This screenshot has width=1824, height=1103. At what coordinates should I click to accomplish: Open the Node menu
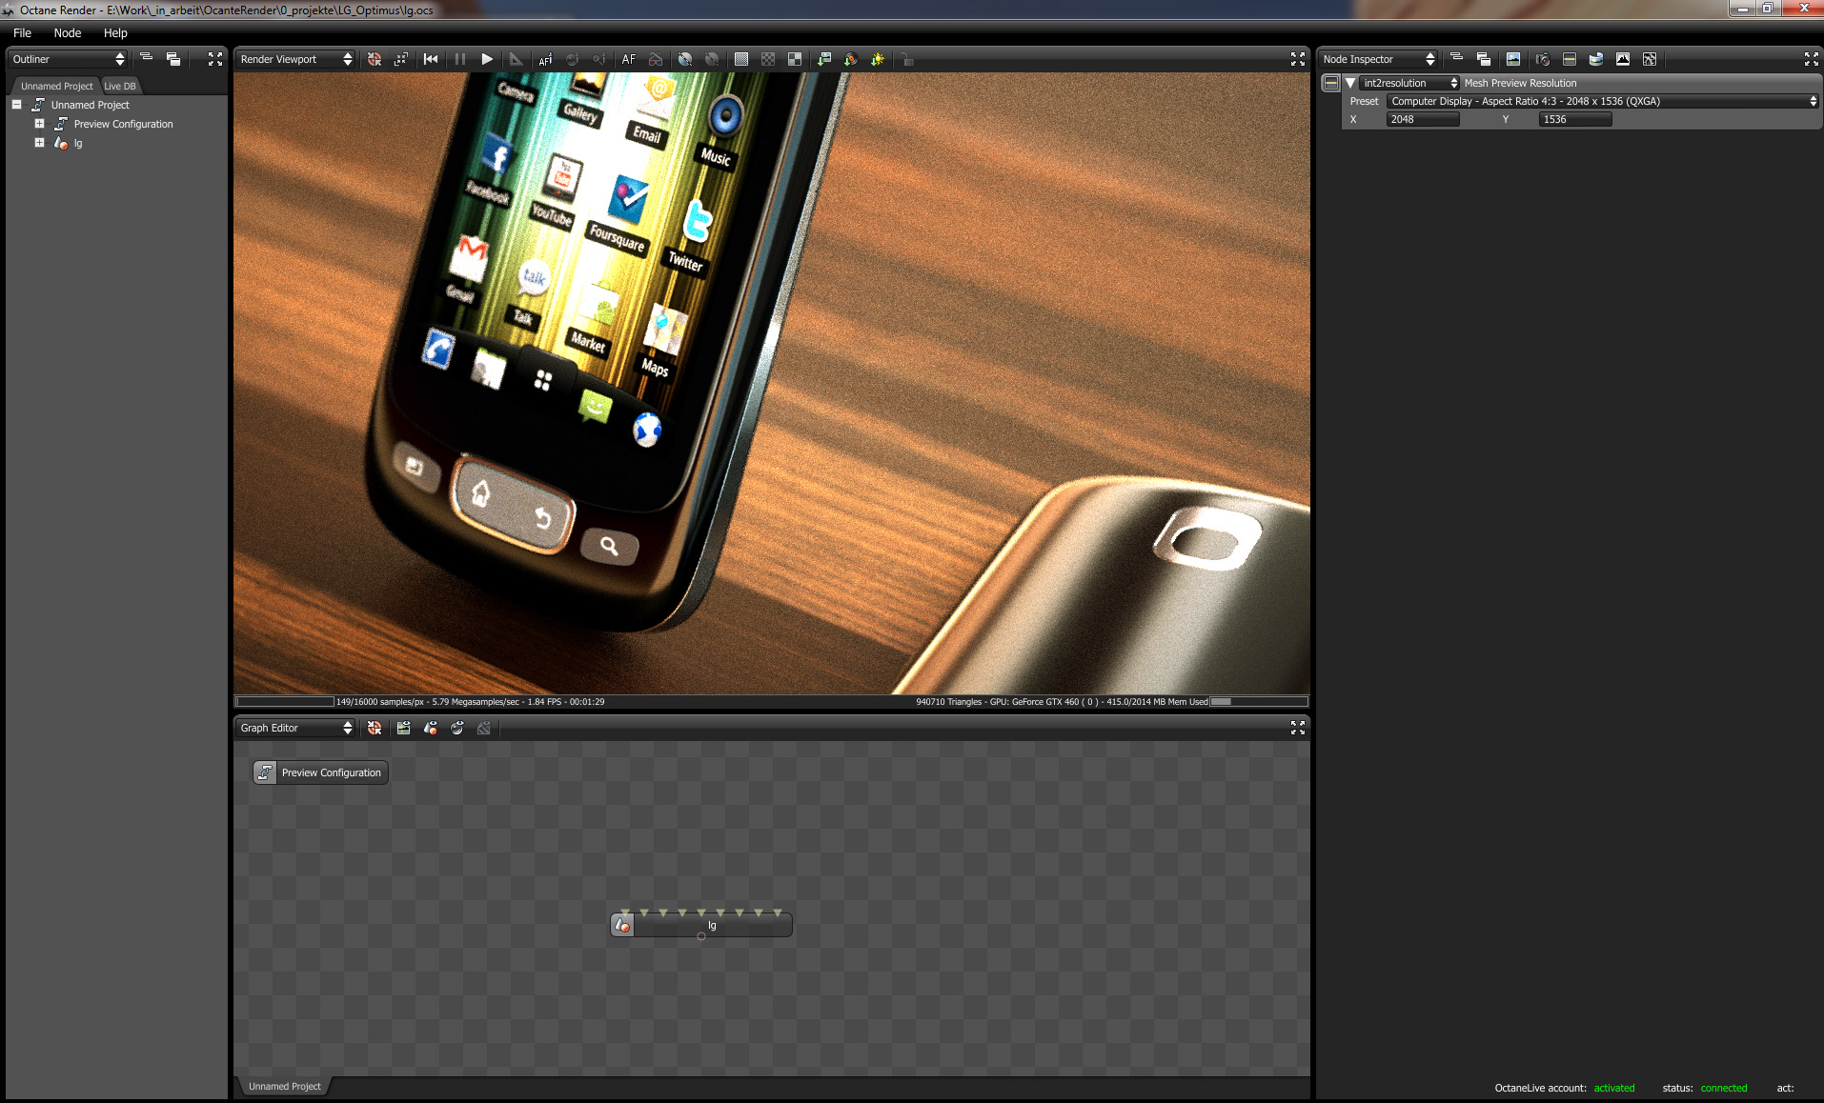[x=68, y=32]
